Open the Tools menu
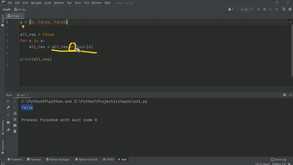This screenshot has height=165, width=293. 78,3
